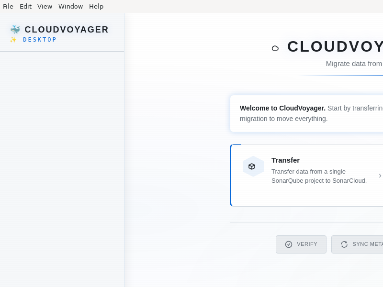Click the sparkles icon beside DESKTOP
This screenshot has width=383, height=287.
click(13, 40)
